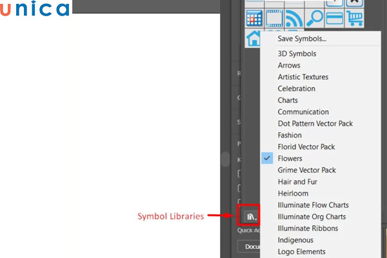Select the calendar symbol

click(x=255, y=17)
